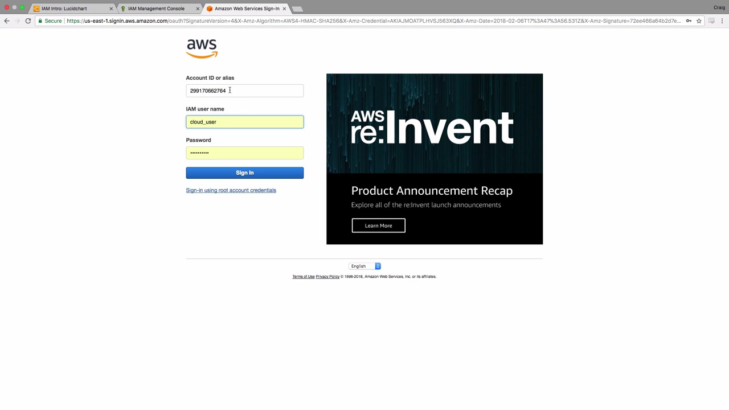
Task: Reload the current page
Action: (x=28, y=21)
